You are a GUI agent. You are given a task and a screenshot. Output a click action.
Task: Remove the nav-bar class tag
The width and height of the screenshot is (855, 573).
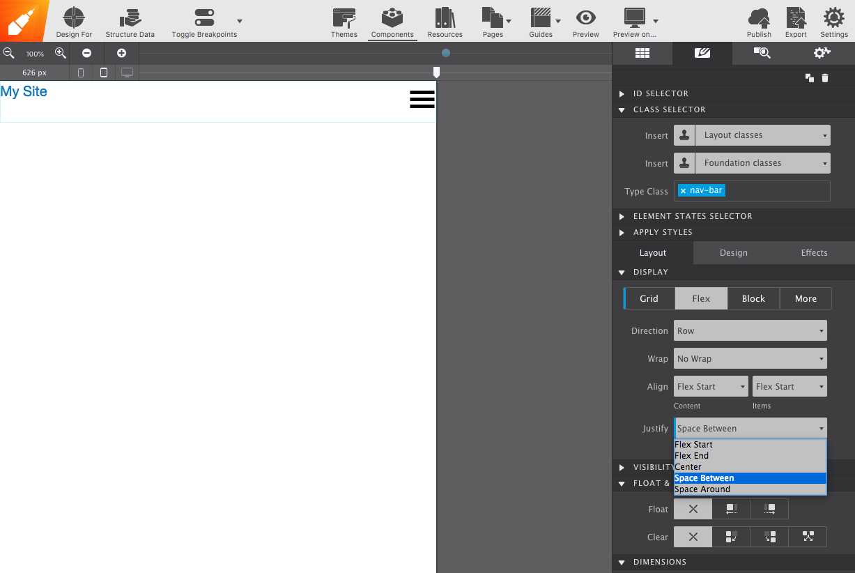coord(683,191)
